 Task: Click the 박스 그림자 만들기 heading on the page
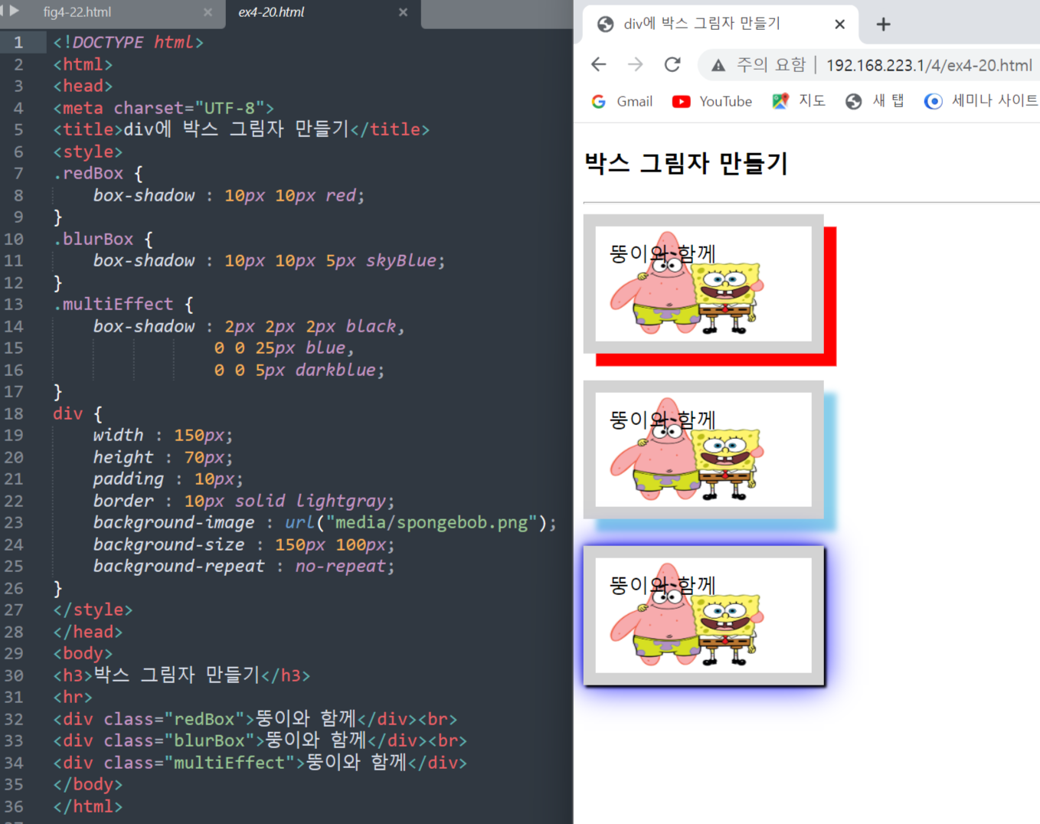tap(685, 163)
